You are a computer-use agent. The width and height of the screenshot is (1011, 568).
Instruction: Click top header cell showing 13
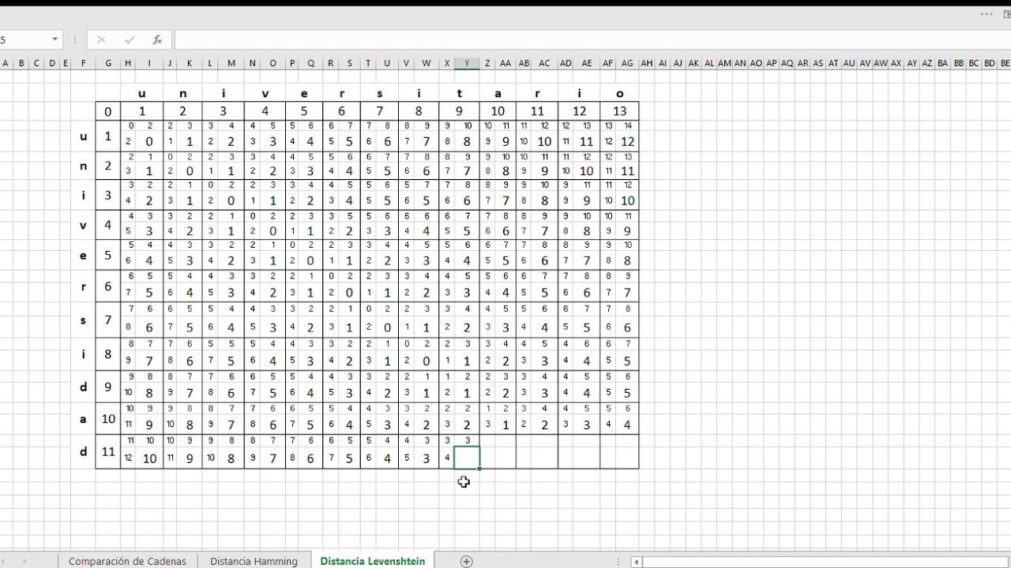coord(619,111)
